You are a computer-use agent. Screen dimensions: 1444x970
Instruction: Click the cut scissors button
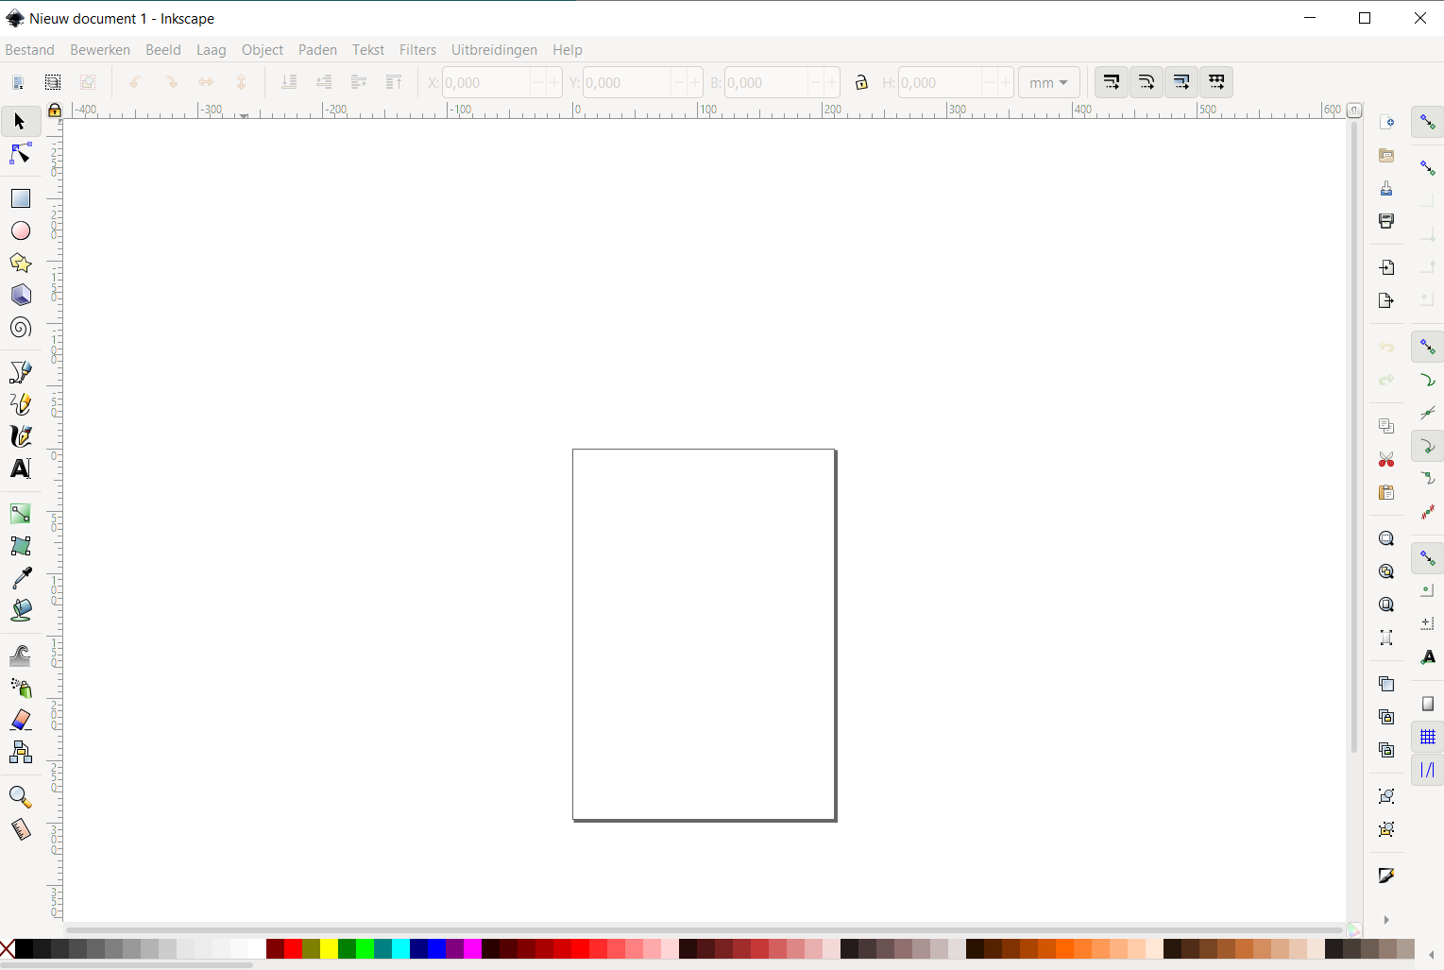point(1386,460)
